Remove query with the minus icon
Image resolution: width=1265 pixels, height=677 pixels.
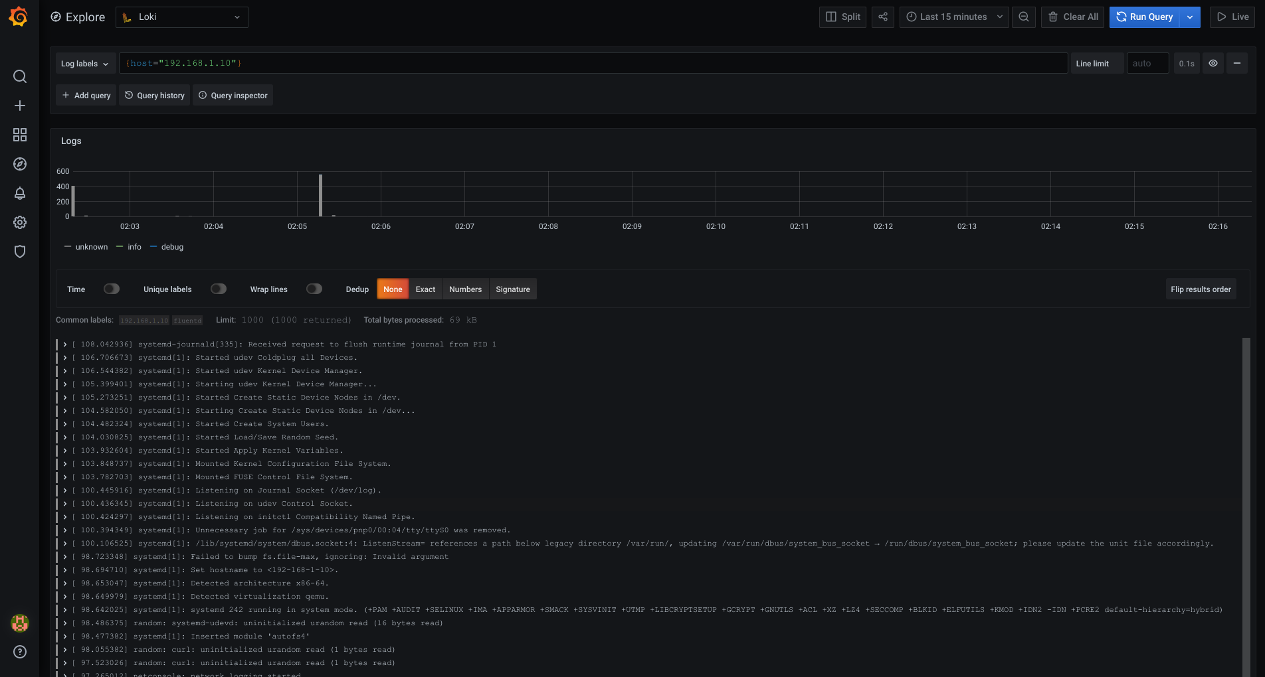[1237, 63]
